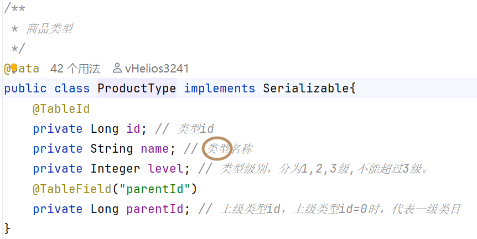Click the author person icon
Screen dimensions: 477x239
117,69
